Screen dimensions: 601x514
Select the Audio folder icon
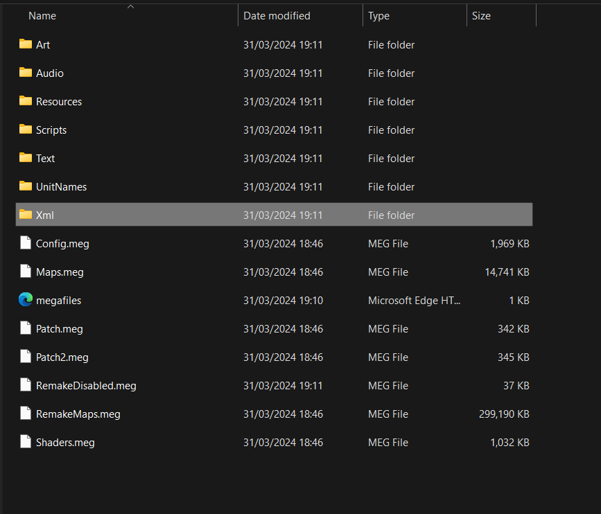click(x=26, y=73)
